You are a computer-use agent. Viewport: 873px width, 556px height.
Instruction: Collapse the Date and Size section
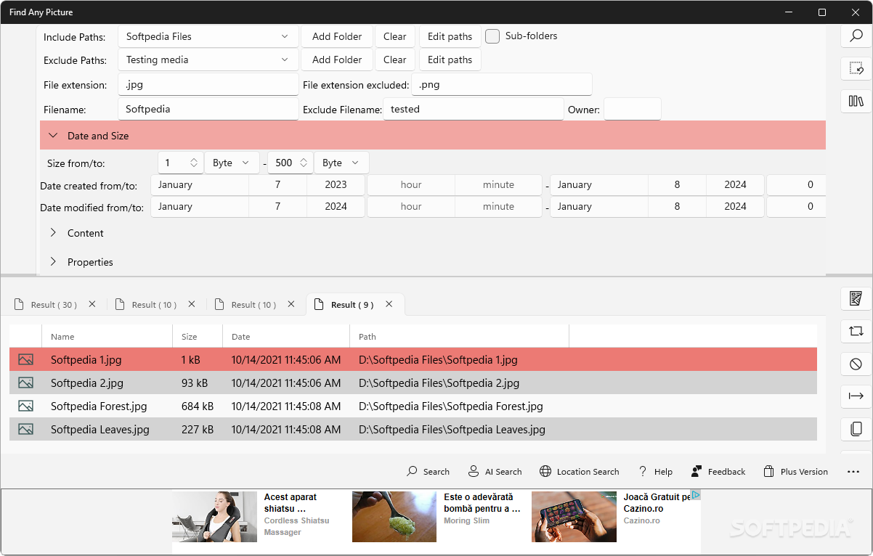click(433, 135)
